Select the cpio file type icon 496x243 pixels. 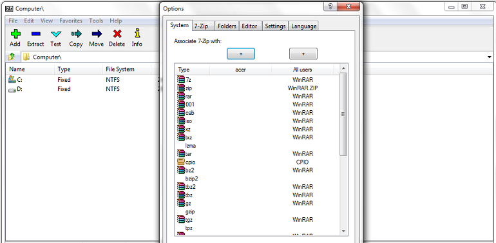click(x=181, y=162)
